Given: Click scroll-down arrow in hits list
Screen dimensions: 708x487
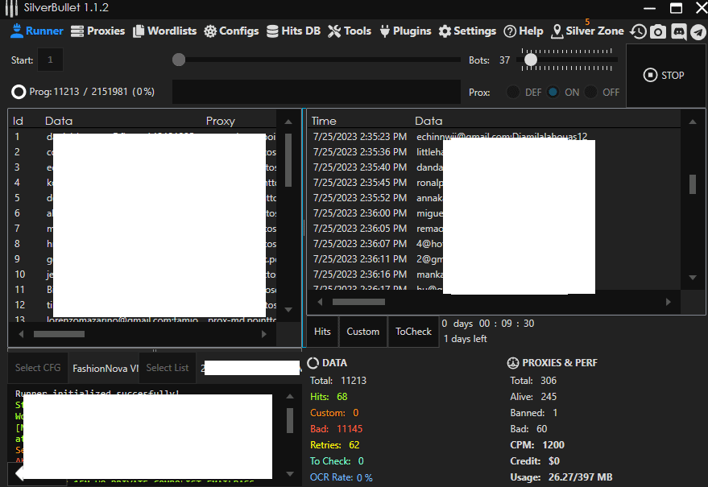Looking at the screenshot, I should [x=693, y=278].
